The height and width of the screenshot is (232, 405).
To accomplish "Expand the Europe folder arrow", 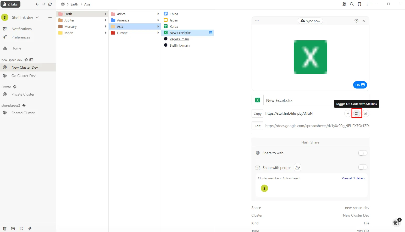I will [x=158, y=33].
